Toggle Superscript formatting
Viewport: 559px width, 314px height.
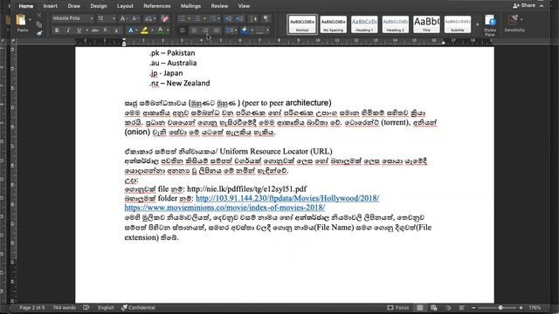[116, 31]
